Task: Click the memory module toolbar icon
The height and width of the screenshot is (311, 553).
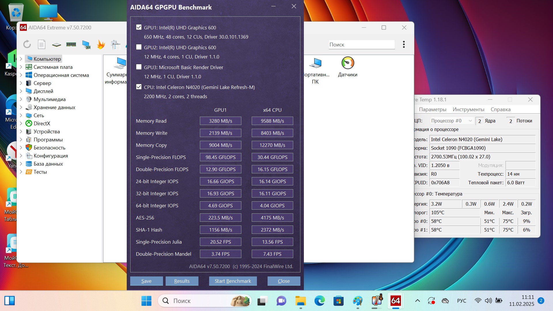Action: point(71,44)
